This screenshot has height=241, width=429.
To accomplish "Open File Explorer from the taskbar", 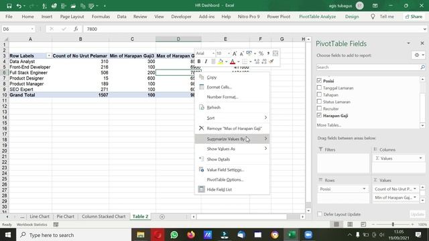I will (x=141, y=235).
